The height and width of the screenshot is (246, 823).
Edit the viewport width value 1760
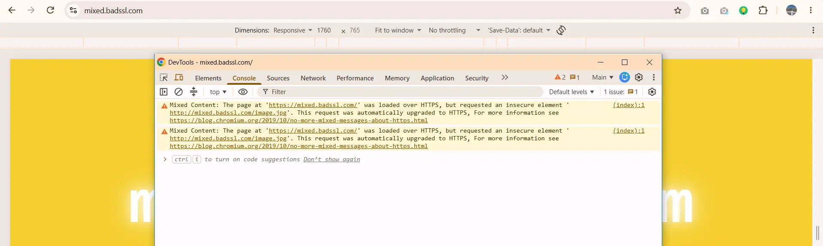[x=324, y=30]
